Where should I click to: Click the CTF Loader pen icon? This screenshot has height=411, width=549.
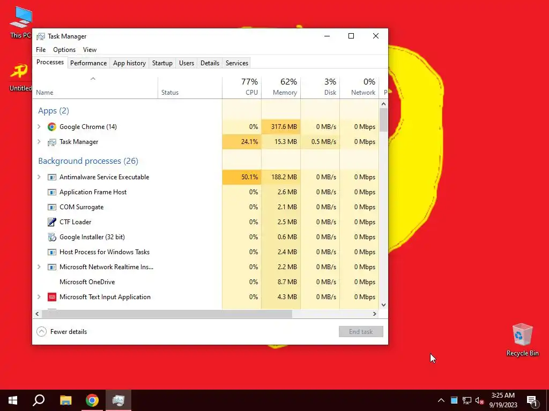coord(52,222)
